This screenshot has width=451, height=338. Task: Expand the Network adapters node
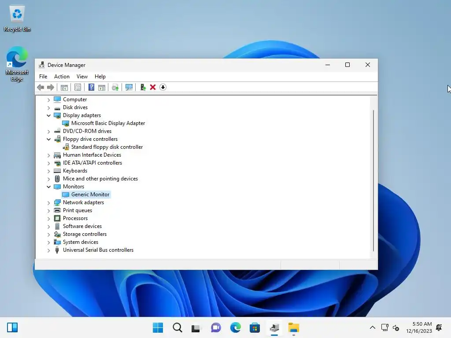[48, 202]
